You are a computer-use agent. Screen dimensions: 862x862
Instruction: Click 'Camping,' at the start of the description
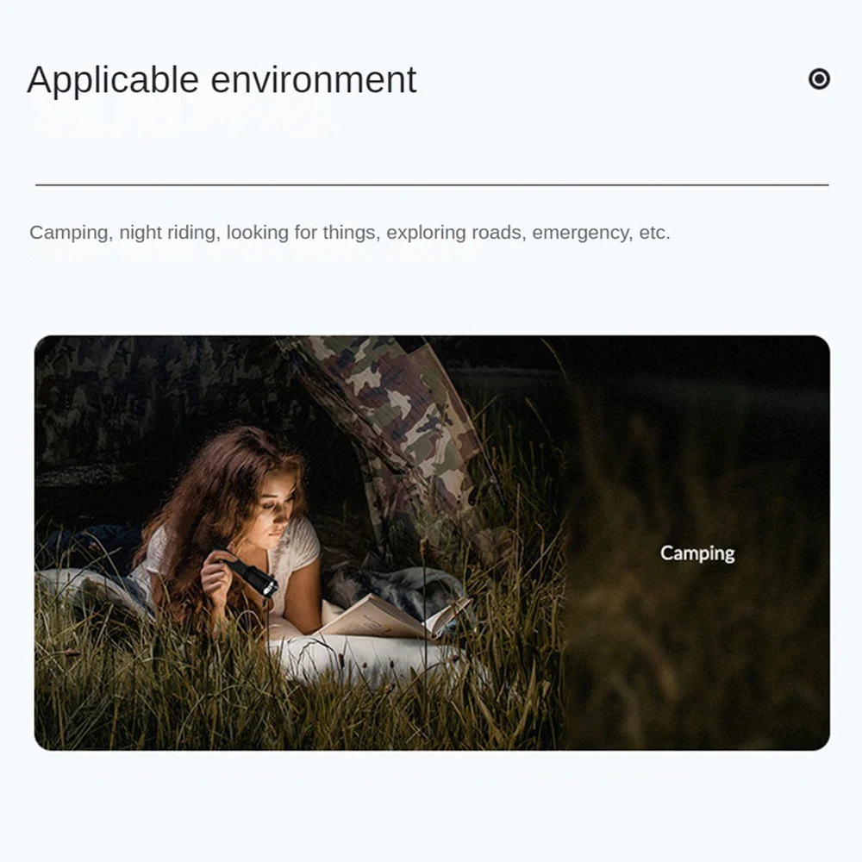pyautogui.click(x=71, y=233)
